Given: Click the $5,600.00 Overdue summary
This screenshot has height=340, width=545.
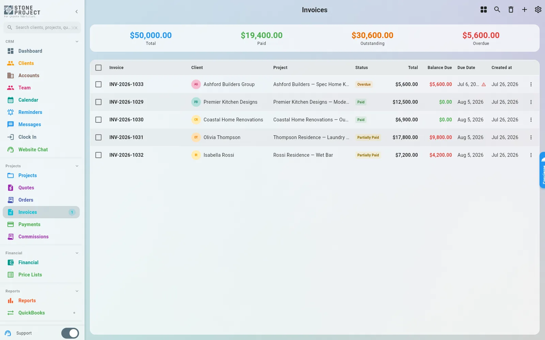Looking at the screenshot, I should (x=481, y=38).
